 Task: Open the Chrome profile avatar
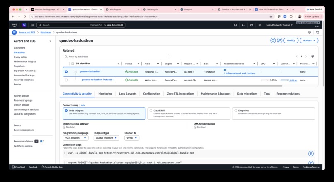[300, 17]
